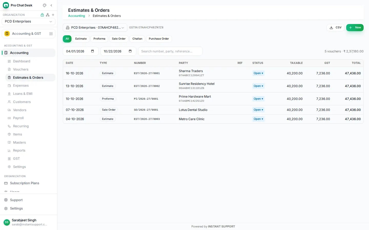Image resolution: width=369 pixels, height=230 pixels.
Task: Click the search number, party, reference field
Action: [x=170, y=51]
